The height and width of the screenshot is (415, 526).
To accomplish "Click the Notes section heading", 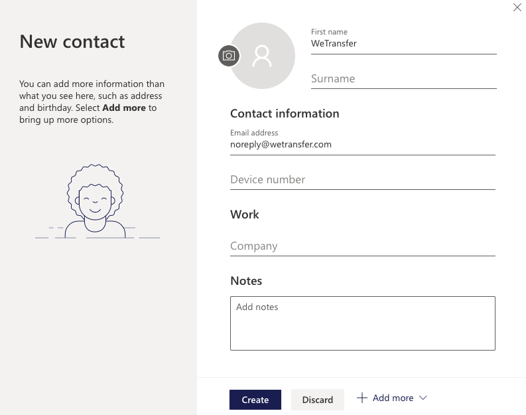I will pyautogui.click(x=246, y=281).
